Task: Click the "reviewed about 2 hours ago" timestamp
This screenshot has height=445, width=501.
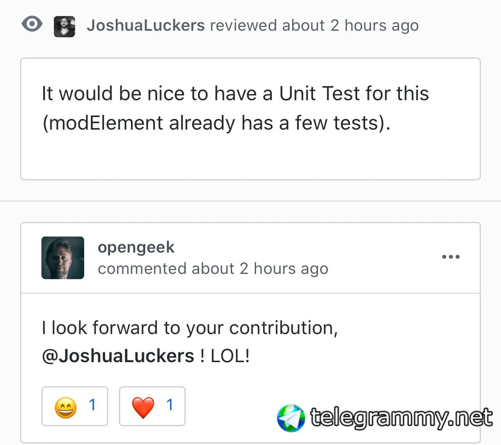Action: [314, 25]
